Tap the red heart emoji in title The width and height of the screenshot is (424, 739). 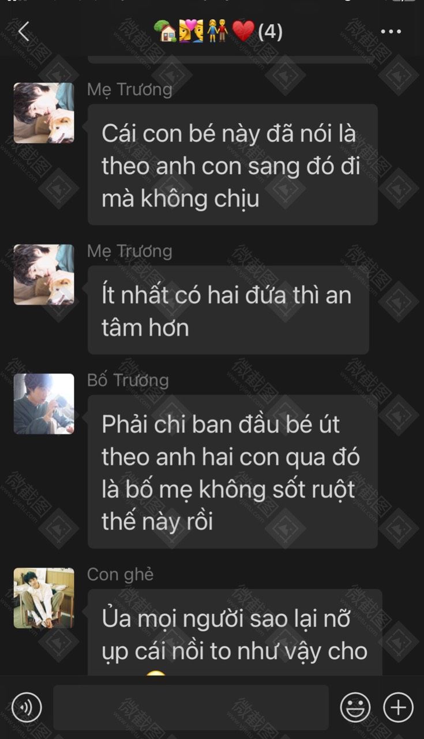(x=243, y=31)
